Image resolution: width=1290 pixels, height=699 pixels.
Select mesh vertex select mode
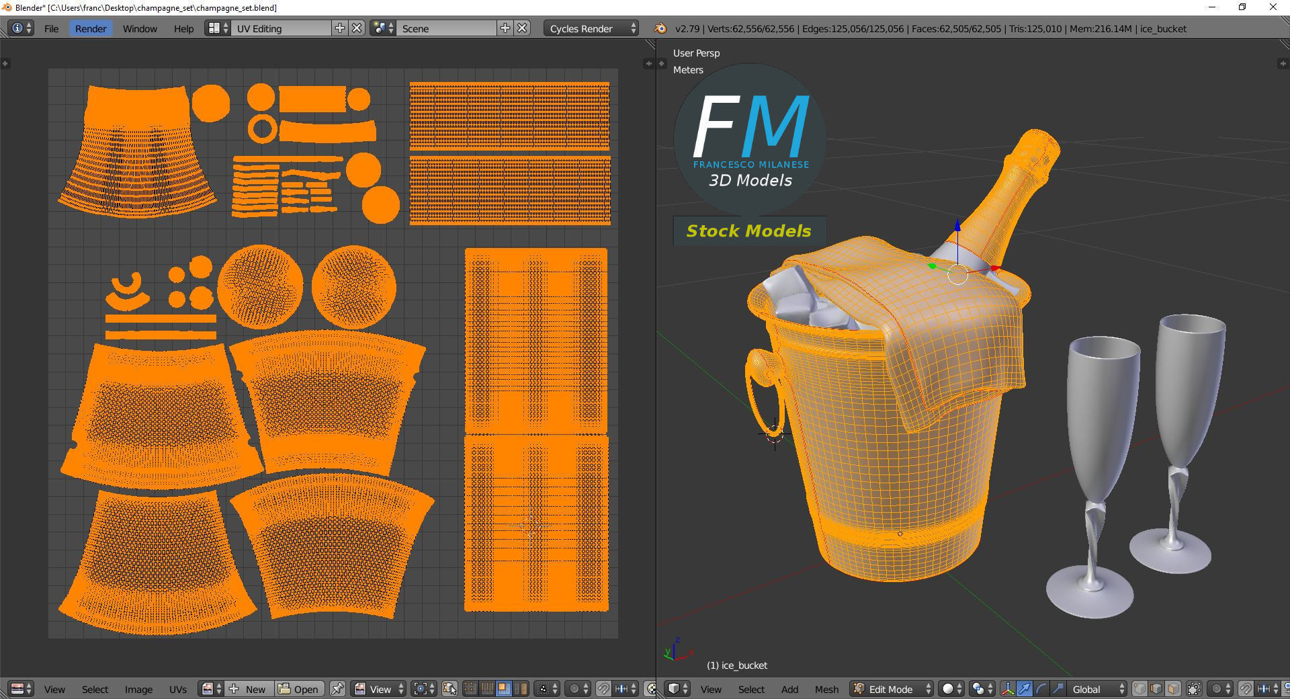(1139, 689)
